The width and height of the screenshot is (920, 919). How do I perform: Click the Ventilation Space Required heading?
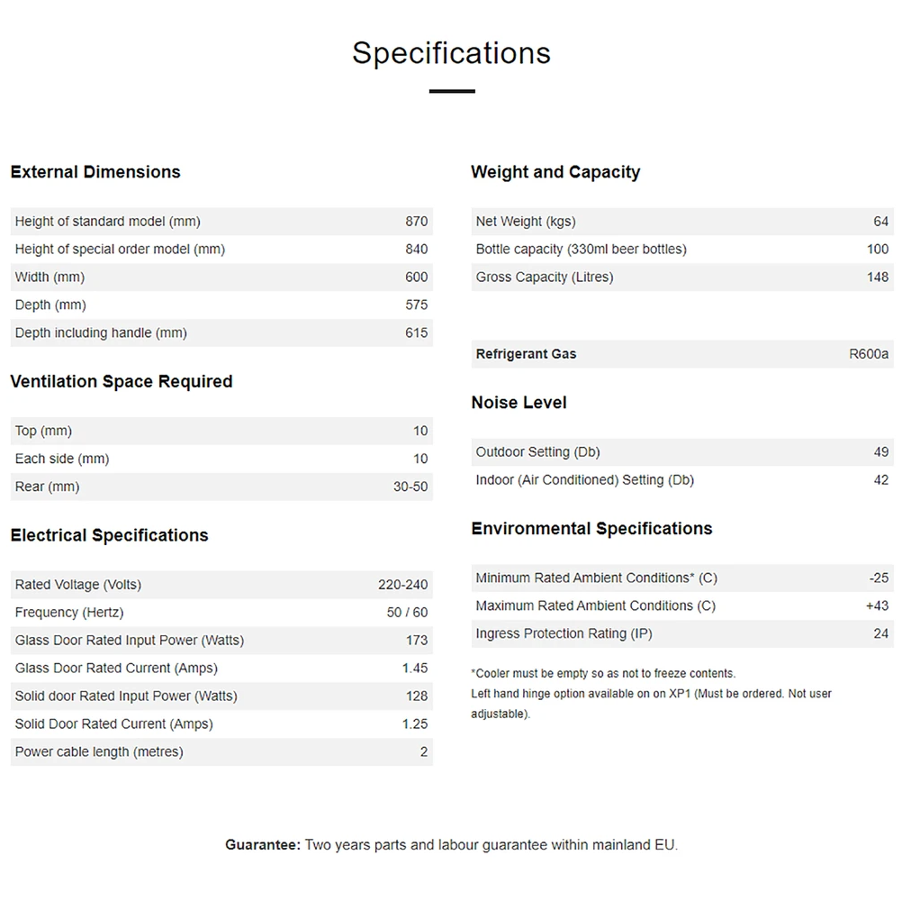point(122,382)
